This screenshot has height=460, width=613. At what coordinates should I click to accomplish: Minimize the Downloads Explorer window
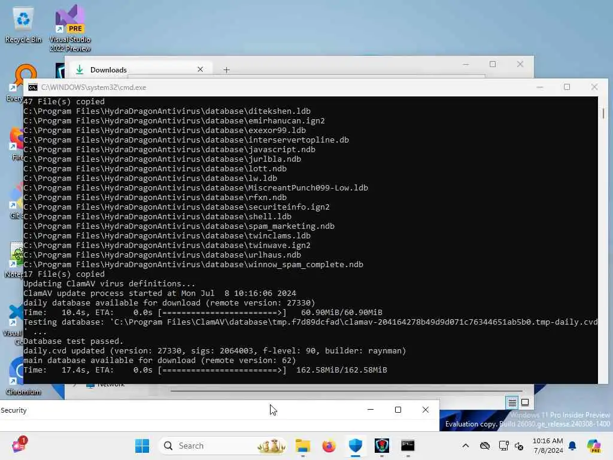[x=466, y=64]
